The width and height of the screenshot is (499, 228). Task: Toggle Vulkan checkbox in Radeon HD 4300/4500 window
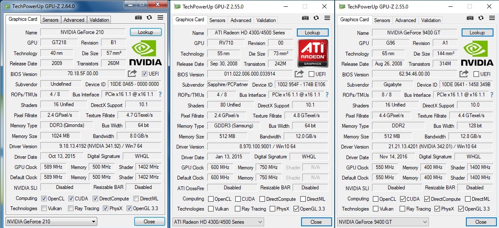pyautogui.click(x=211, y=209)
